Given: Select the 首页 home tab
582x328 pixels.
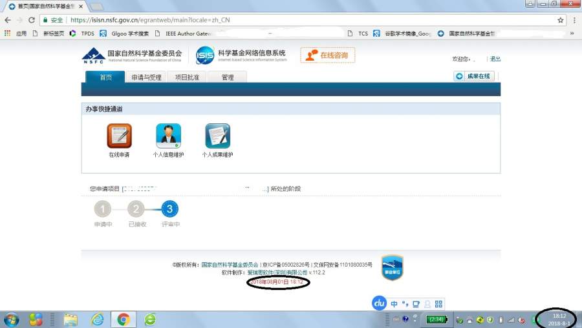Looking at the screenshot, I should [105, 77].
